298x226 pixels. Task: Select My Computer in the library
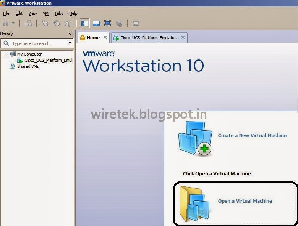(x=29, y=54)
